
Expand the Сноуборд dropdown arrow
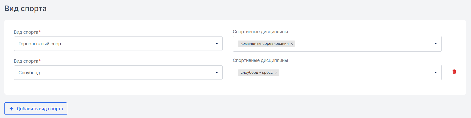[x=217, y=73]
